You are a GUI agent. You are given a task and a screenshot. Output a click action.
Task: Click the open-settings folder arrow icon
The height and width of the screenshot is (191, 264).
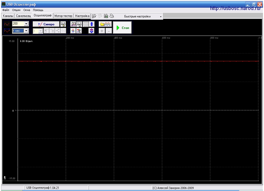[x=94, y=16]
